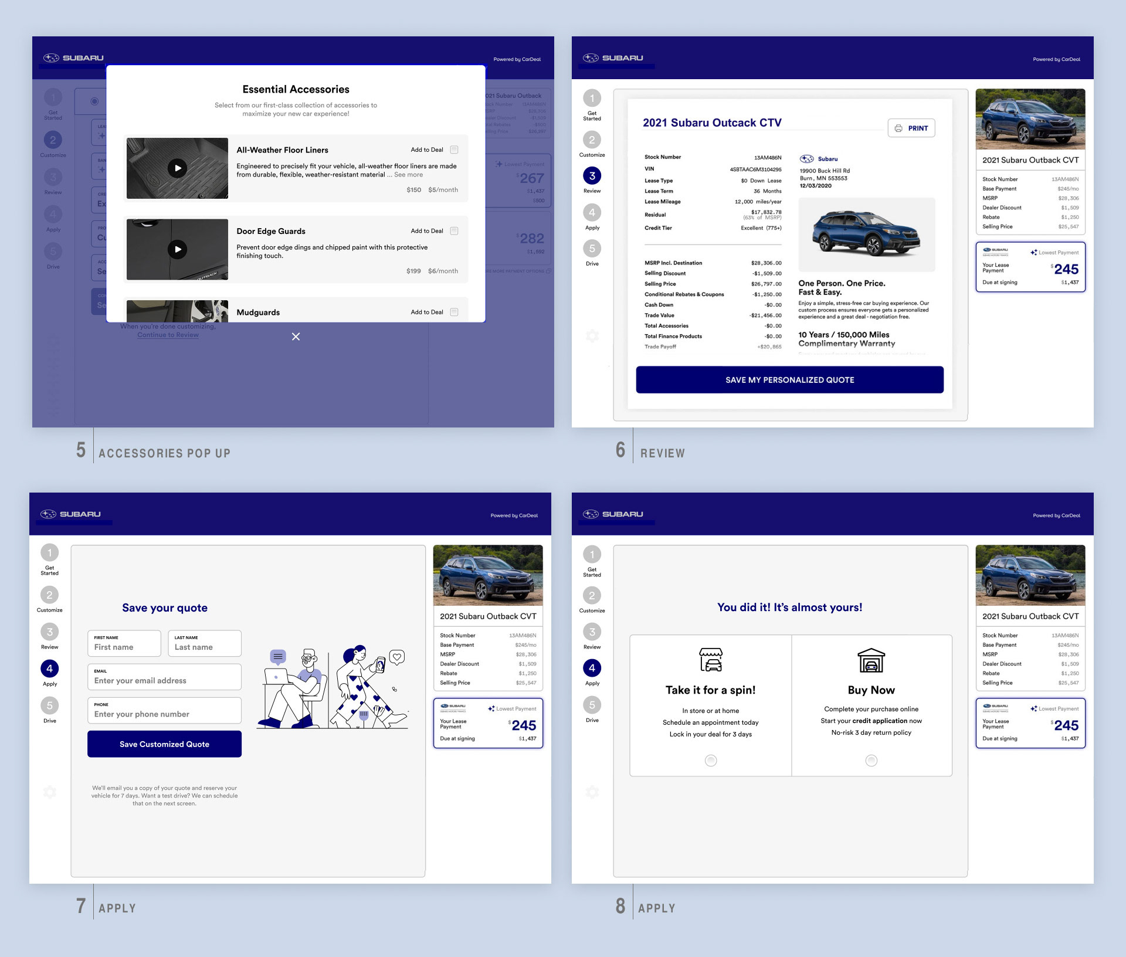Image resolution: width=1126 pixels, height=957 pixels.
Task: Click 2021 Subaru Outcack CTV document title
Action: (x=712, y=123)
